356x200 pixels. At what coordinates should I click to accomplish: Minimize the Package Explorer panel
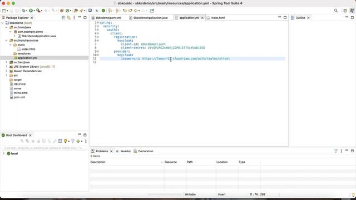(80, 17)
